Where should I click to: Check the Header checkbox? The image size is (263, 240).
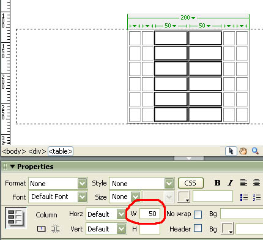pos(198,228)
